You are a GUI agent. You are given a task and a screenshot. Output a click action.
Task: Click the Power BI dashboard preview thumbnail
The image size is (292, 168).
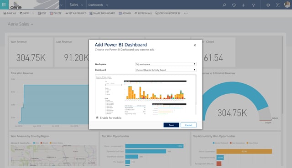146,94
